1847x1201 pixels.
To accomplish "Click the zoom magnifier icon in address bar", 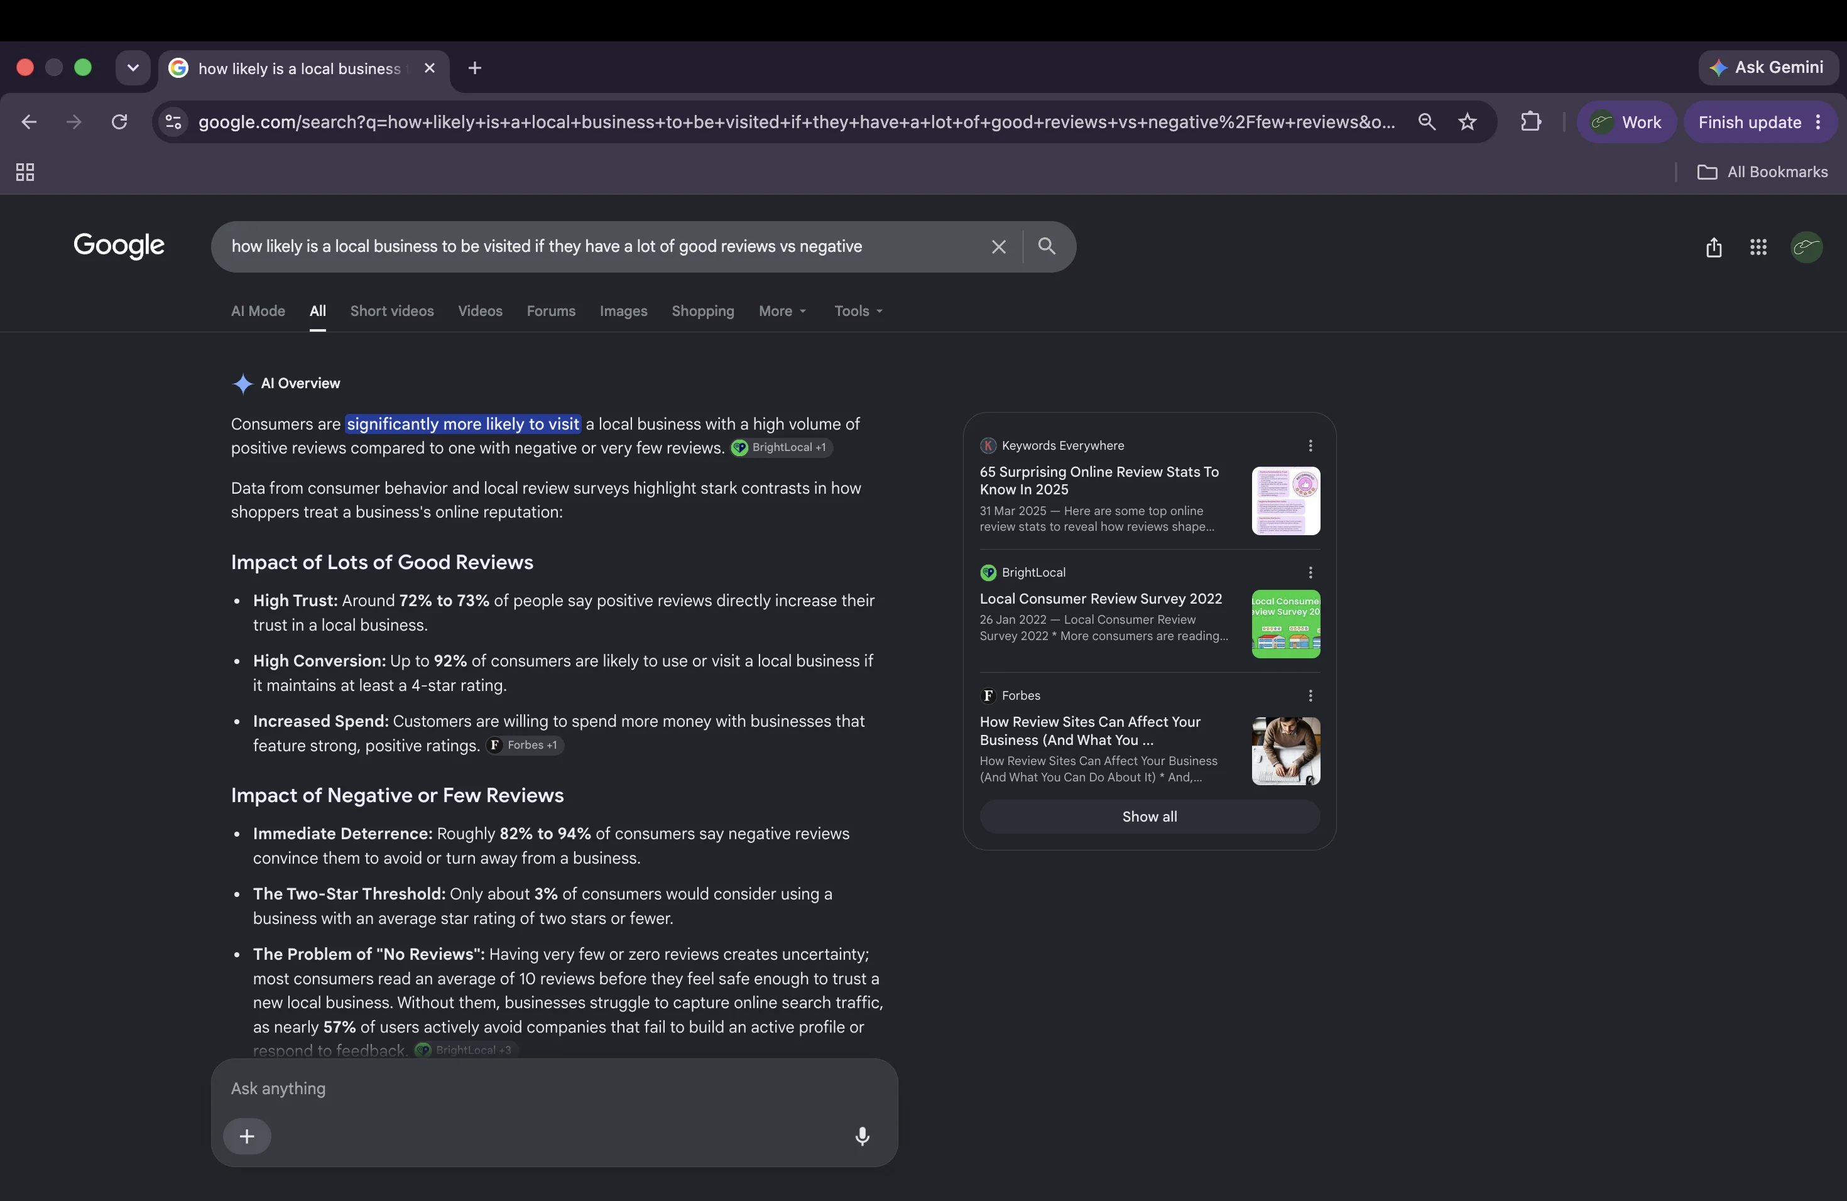I will coord(1426,122).
